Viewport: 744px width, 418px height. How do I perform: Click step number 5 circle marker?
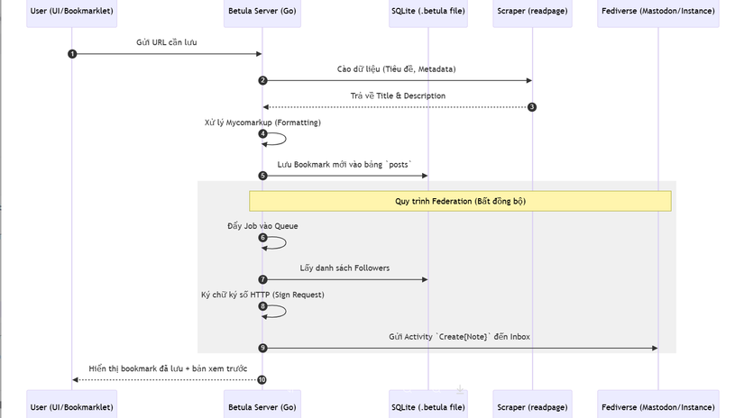(x=262, y=176)
